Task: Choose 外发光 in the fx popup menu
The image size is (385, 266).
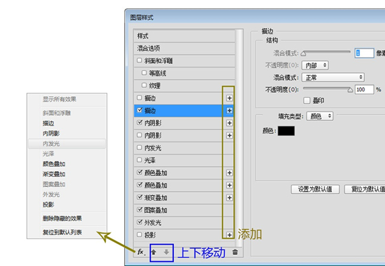Action: click(51, 195)
